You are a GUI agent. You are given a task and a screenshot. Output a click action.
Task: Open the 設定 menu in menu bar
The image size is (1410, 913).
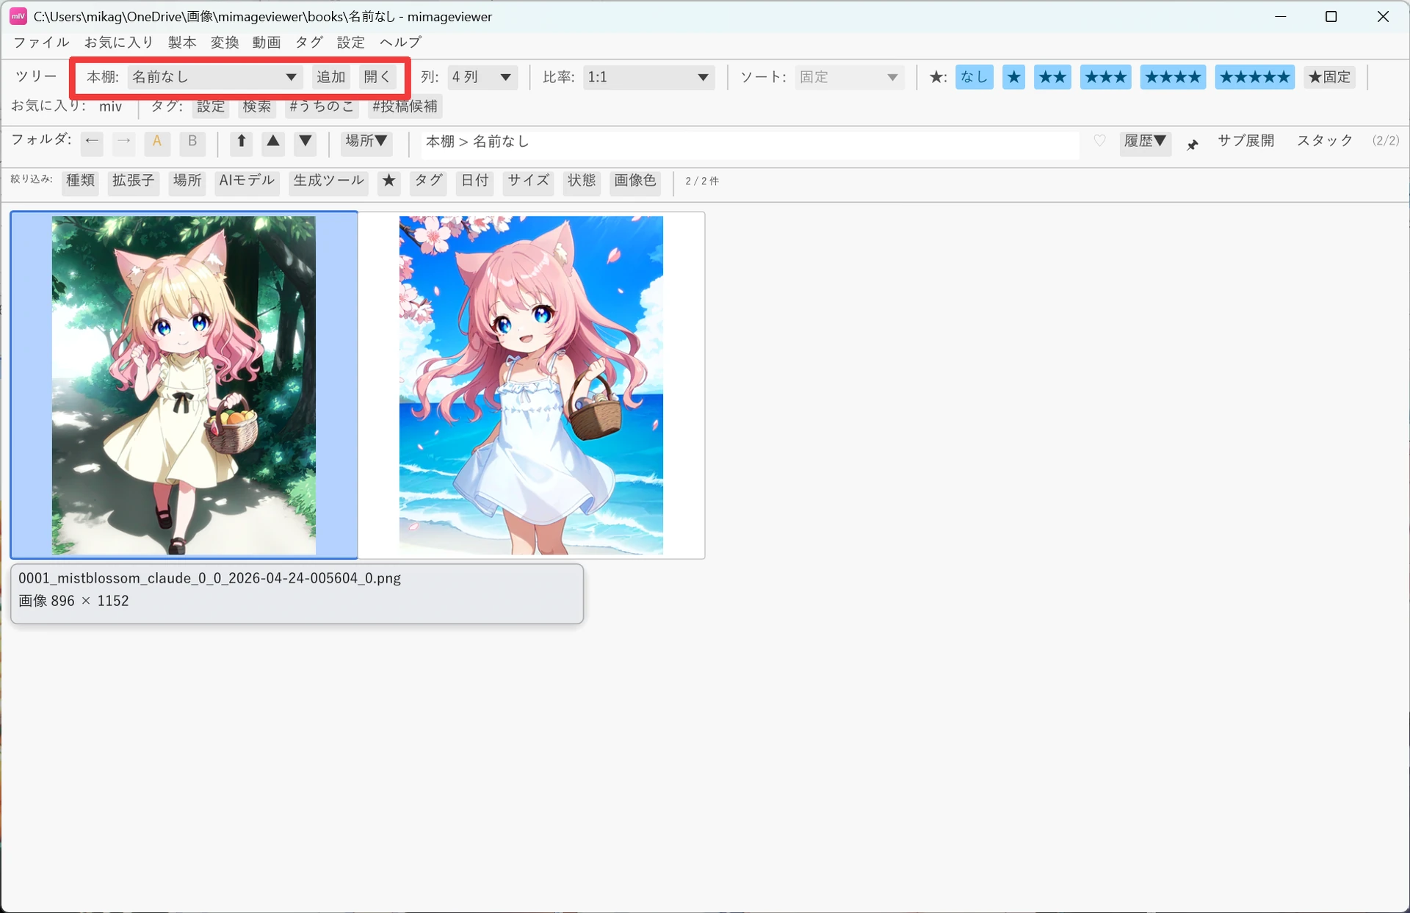tap(351, 43)
